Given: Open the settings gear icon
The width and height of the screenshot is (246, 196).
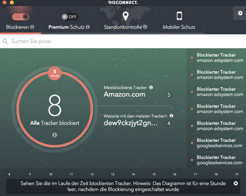Looking at the screenshot, I should click(240, 13).
